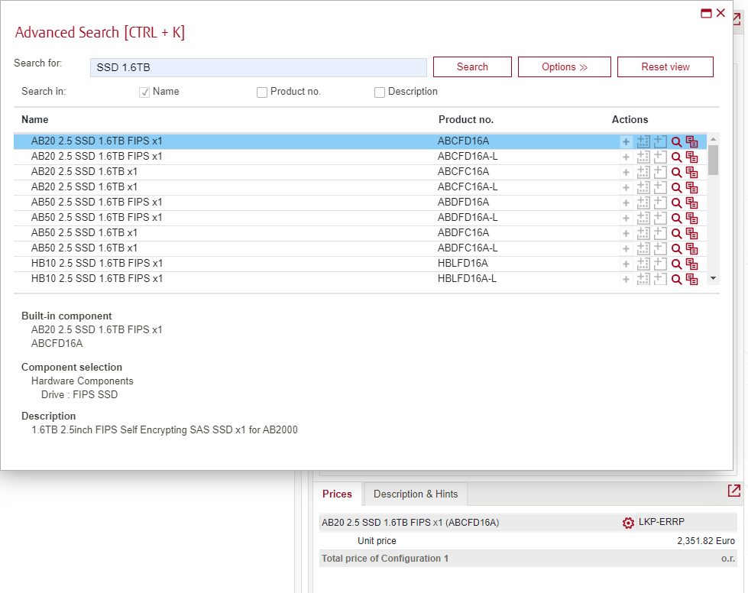748x593 pixels.
Task: Sort results by Name column header
Action: [x=35, y=119]
